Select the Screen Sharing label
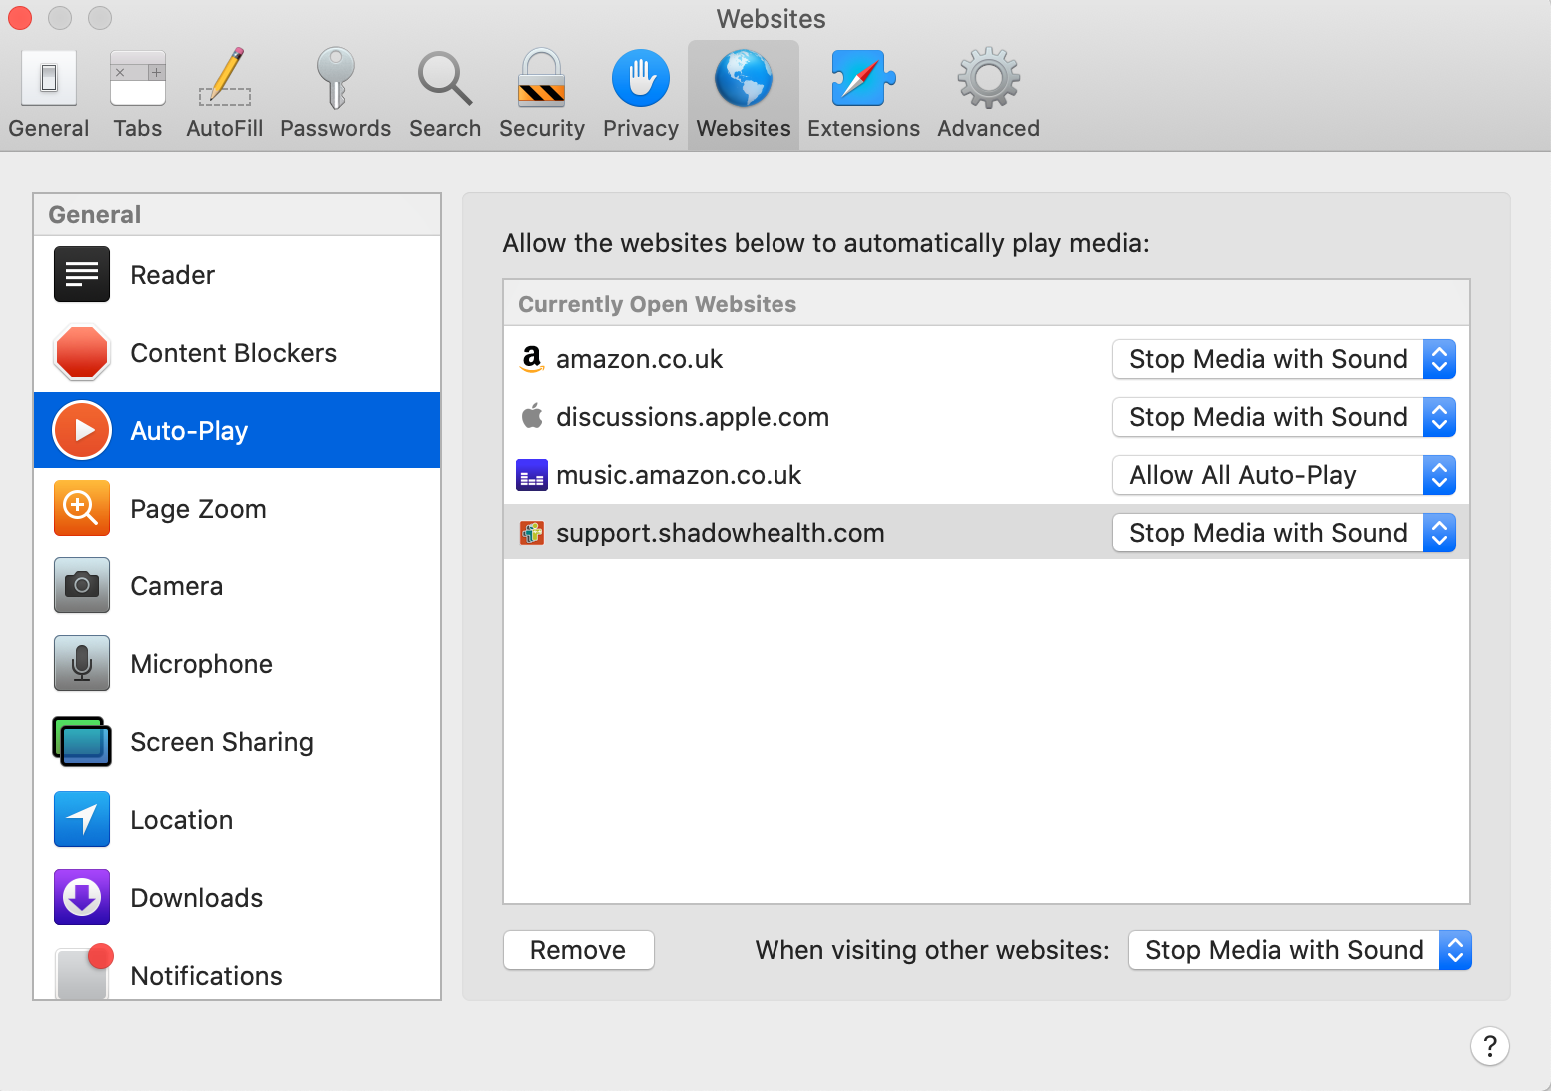Screen dimensions: 1551x1091 click(222, 742)
